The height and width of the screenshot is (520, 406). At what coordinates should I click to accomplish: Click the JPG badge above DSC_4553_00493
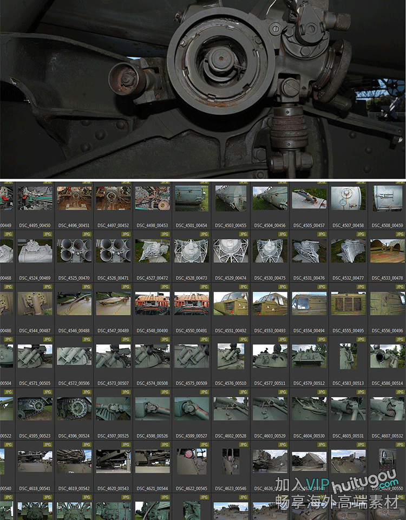(x=283, y=287)
